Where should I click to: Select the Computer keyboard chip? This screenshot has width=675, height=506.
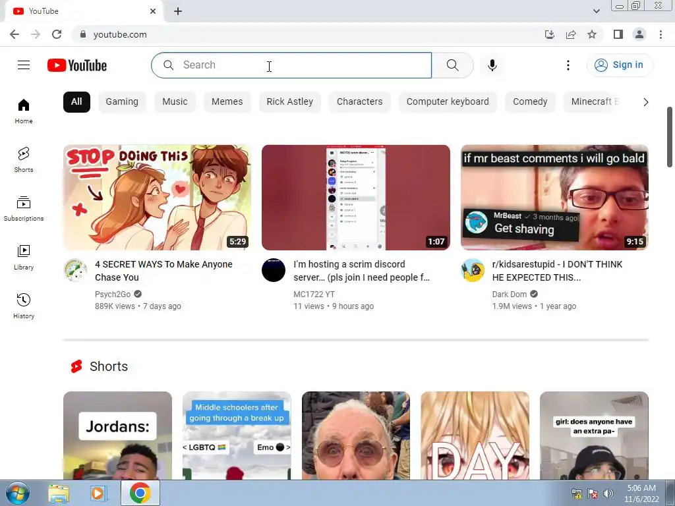(x=448, y=102)
